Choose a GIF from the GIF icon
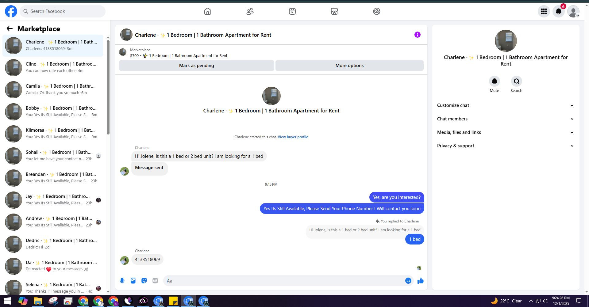 click(155, 281)
